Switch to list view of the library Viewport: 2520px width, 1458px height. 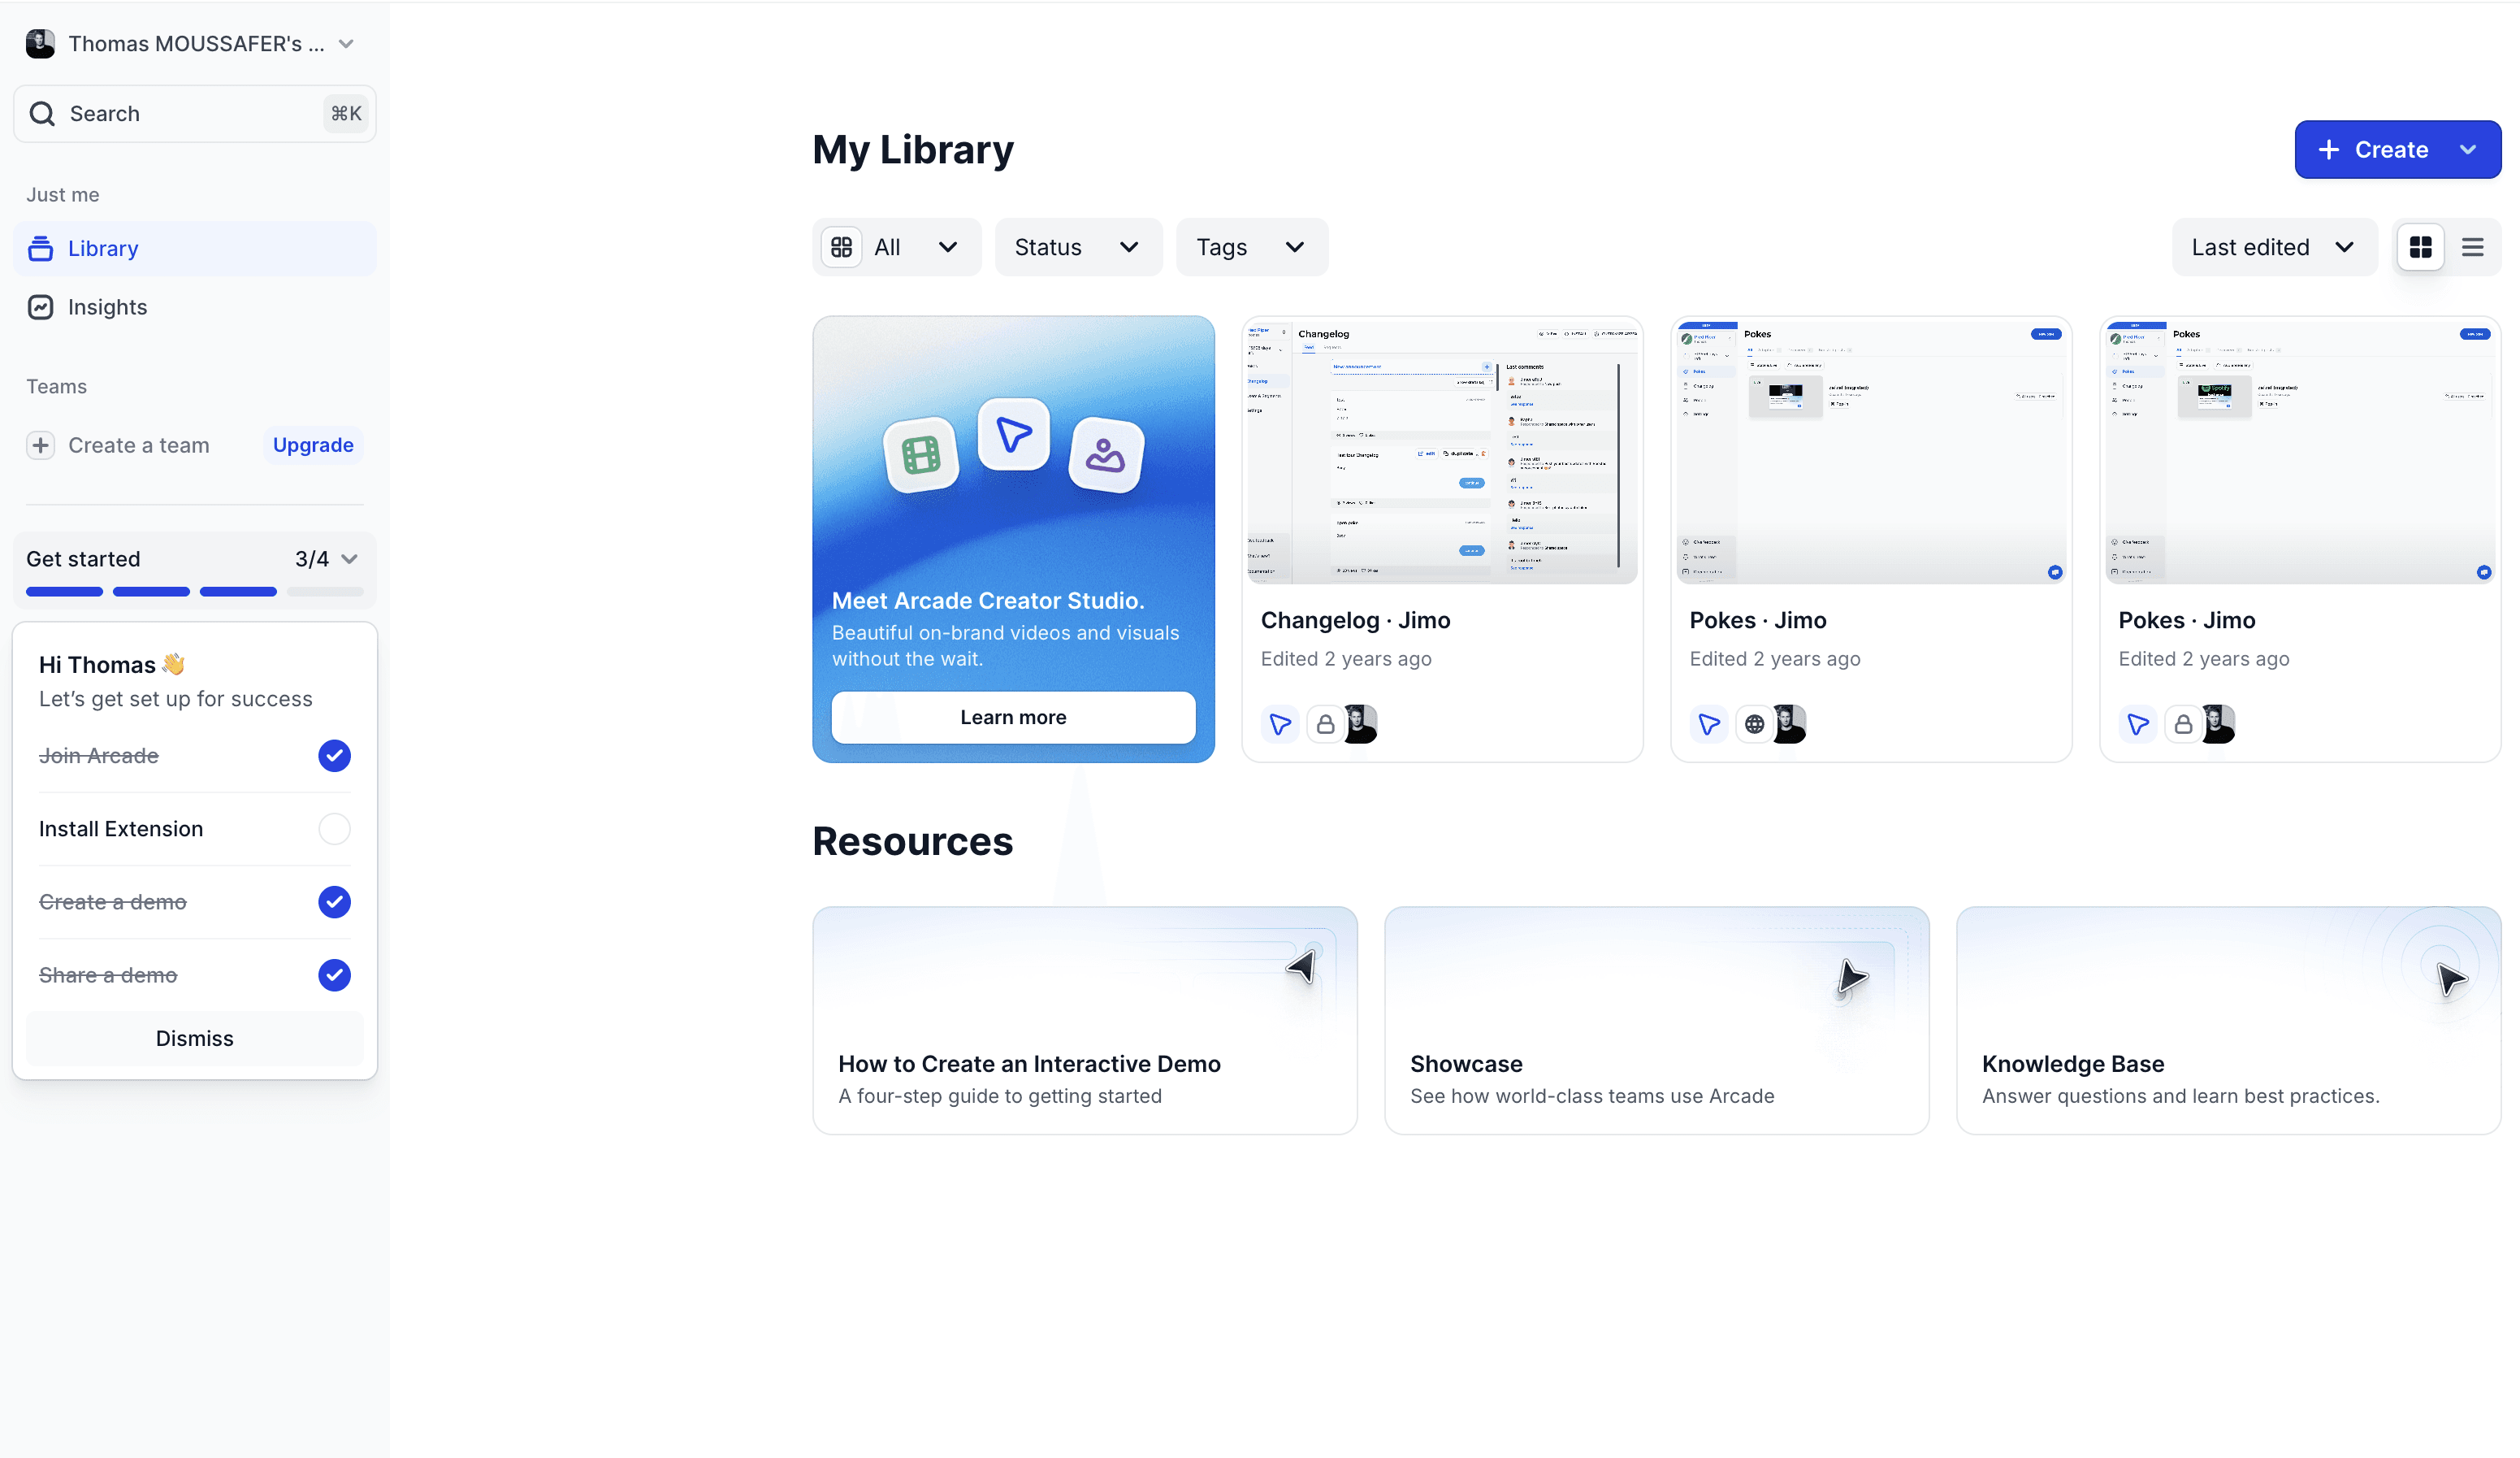tap(2473, 247)
